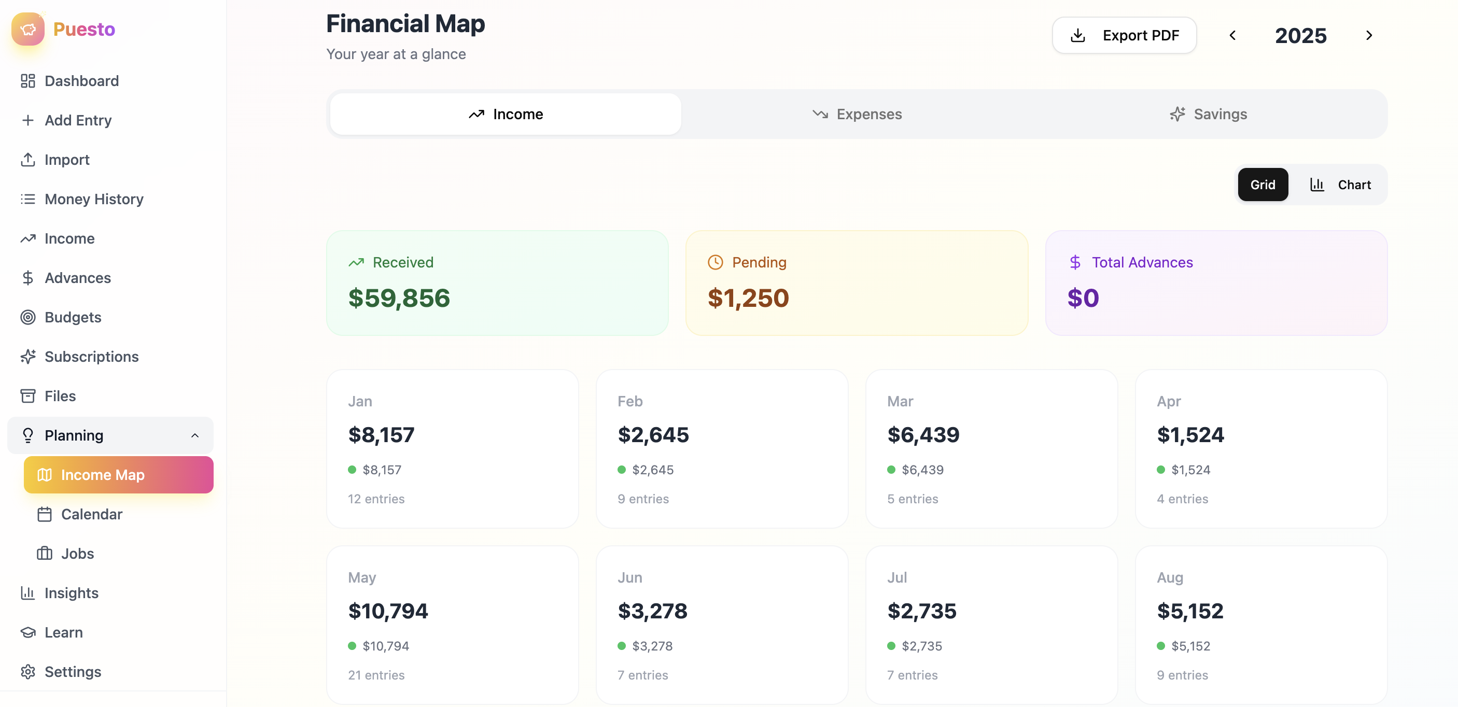
Task: Switch view to Chart mode
Action: (1340, 185)
